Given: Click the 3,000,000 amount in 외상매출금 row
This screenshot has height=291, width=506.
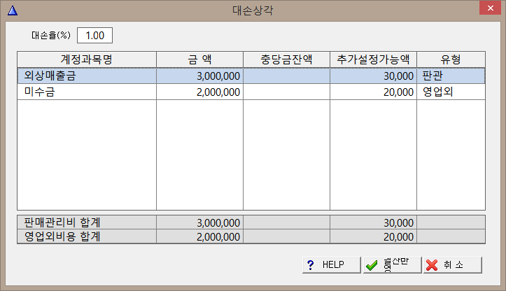Looking at the screenshot, I should click(x=218, y=76).
